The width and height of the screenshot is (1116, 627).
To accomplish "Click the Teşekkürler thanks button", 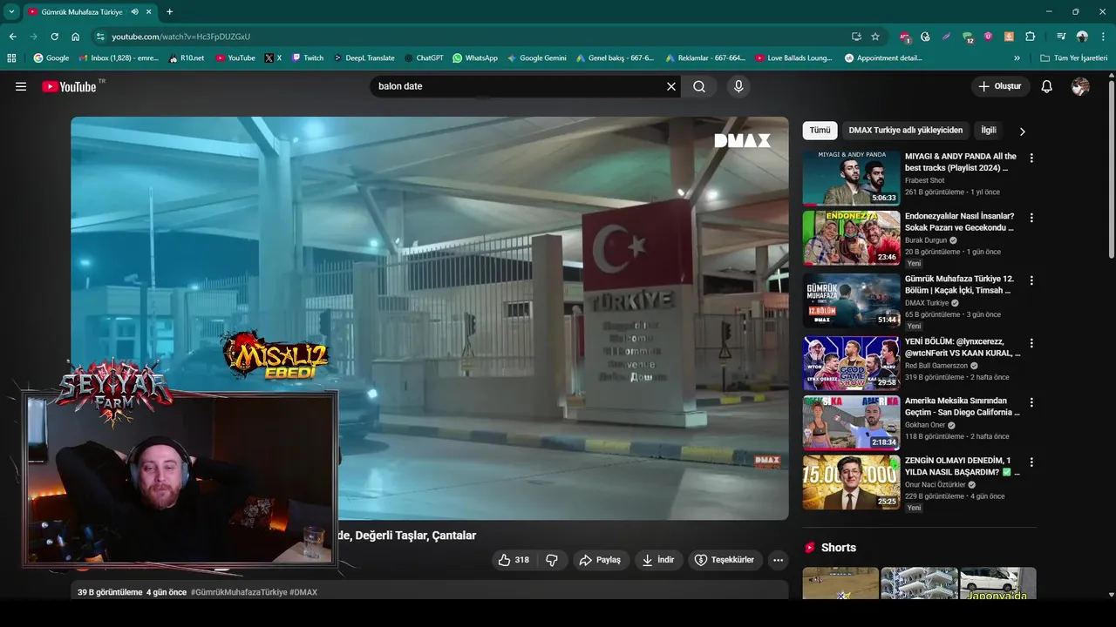I will point(725,560).
